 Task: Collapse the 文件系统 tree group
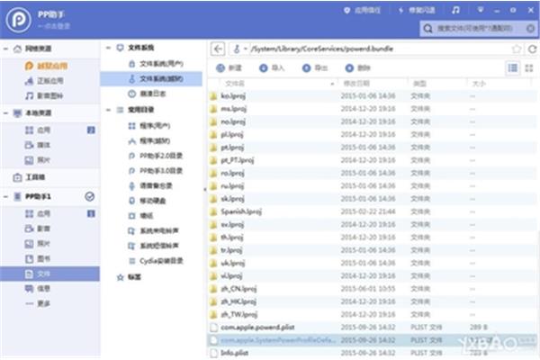pos(108,48)
